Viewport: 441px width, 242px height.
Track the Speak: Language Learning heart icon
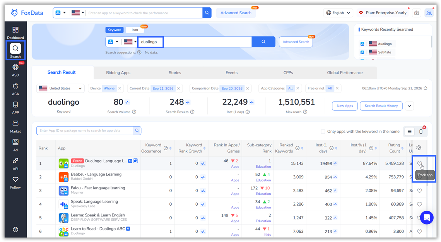419,204
